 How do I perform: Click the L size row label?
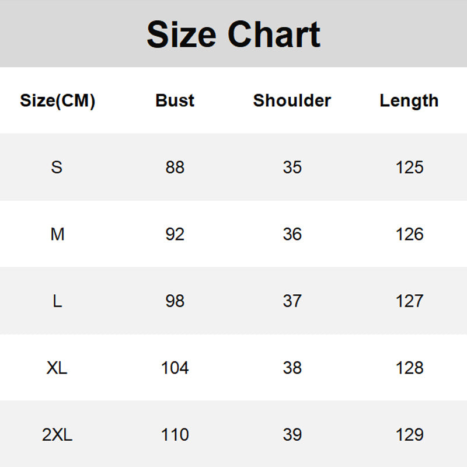57,301
